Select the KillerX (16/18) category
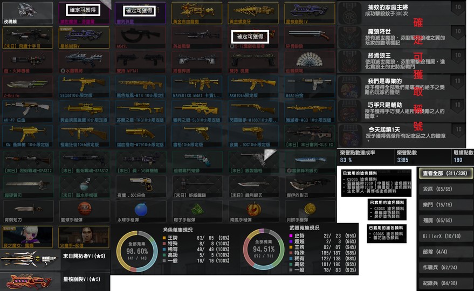Viewport: 474px width, 291px height. (x=446, y=237)
